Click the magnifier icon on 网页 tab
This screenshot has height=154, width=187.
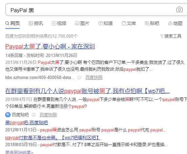7,23
